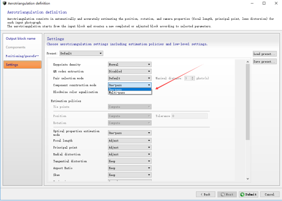Open the Principal point dropdown
The height and width of the screenshot is (201, 282).
(x=130, y=148)
